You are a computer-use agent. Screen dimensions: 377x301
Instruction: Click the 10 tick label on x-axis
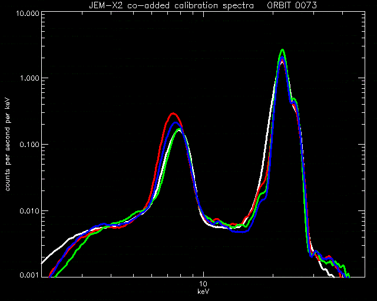coord(203,284)
